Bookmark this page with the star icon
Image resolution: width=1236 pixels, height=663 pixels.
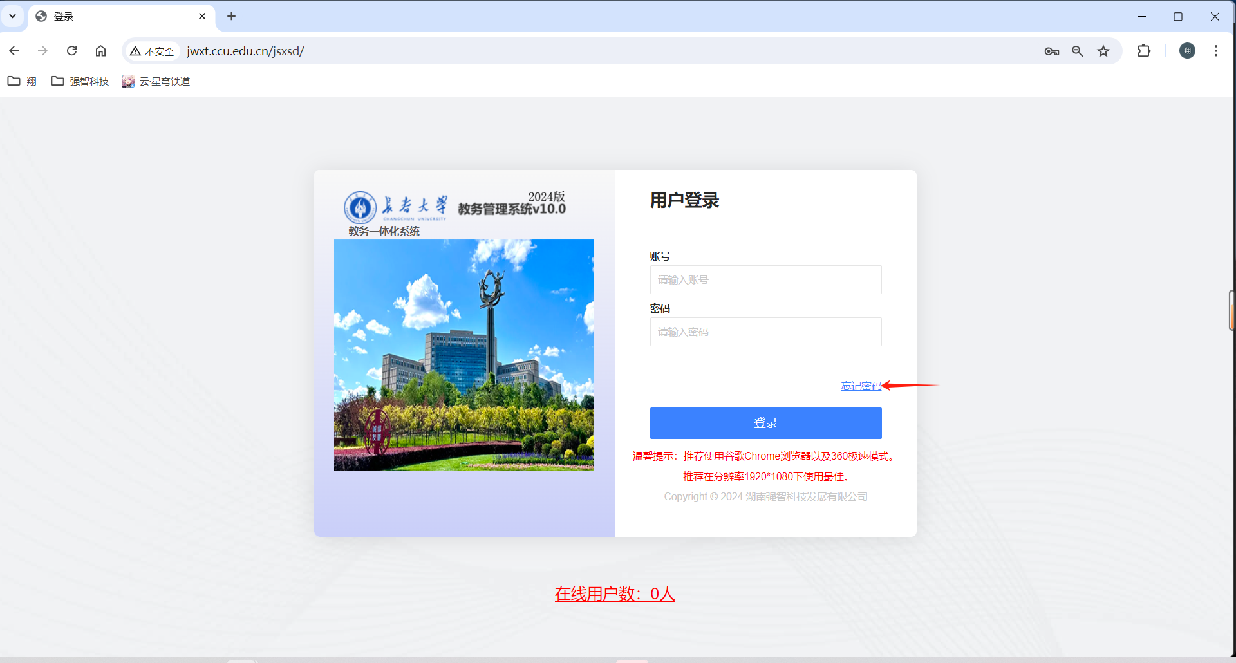coord(1103,51)
